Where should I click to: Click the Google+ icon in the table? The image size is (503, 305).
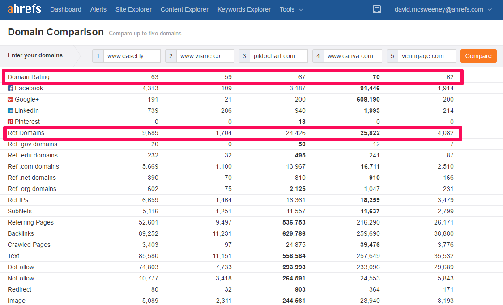click(10, 99)
